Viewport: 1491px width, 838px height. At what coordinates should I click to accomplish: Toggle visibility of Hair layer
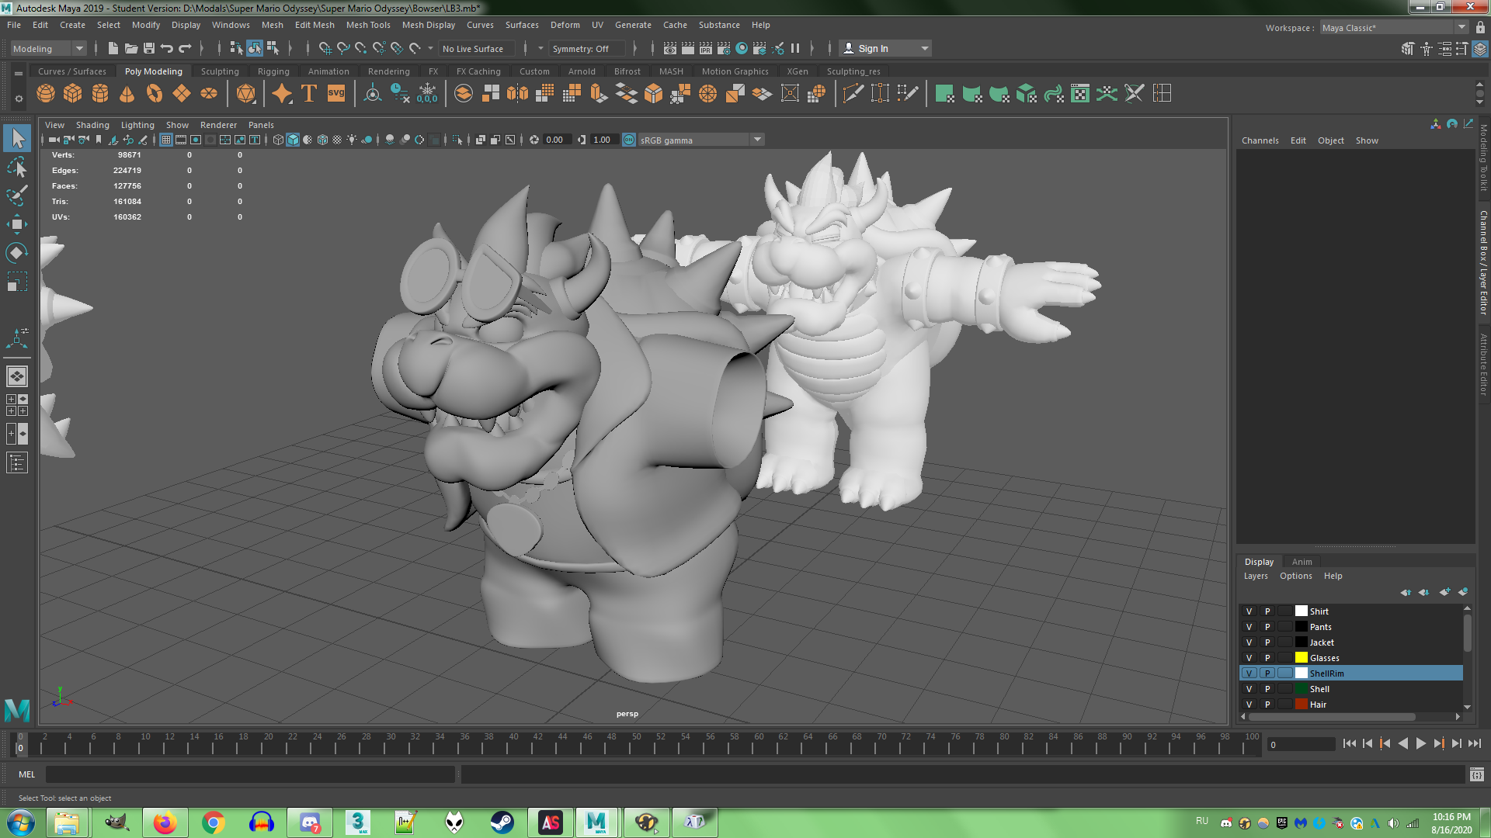click(1249, 705)
